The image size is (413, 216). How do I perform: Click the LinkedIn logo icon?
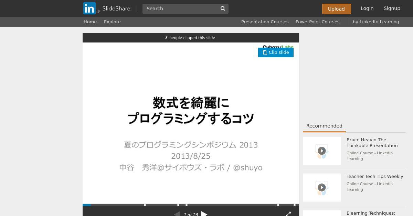[x=89, y=8]
